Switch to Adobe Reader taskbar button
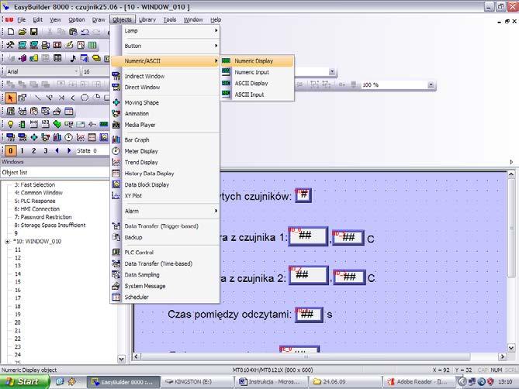The height and width of the screenshot is (389, 519). click(419, 382)
